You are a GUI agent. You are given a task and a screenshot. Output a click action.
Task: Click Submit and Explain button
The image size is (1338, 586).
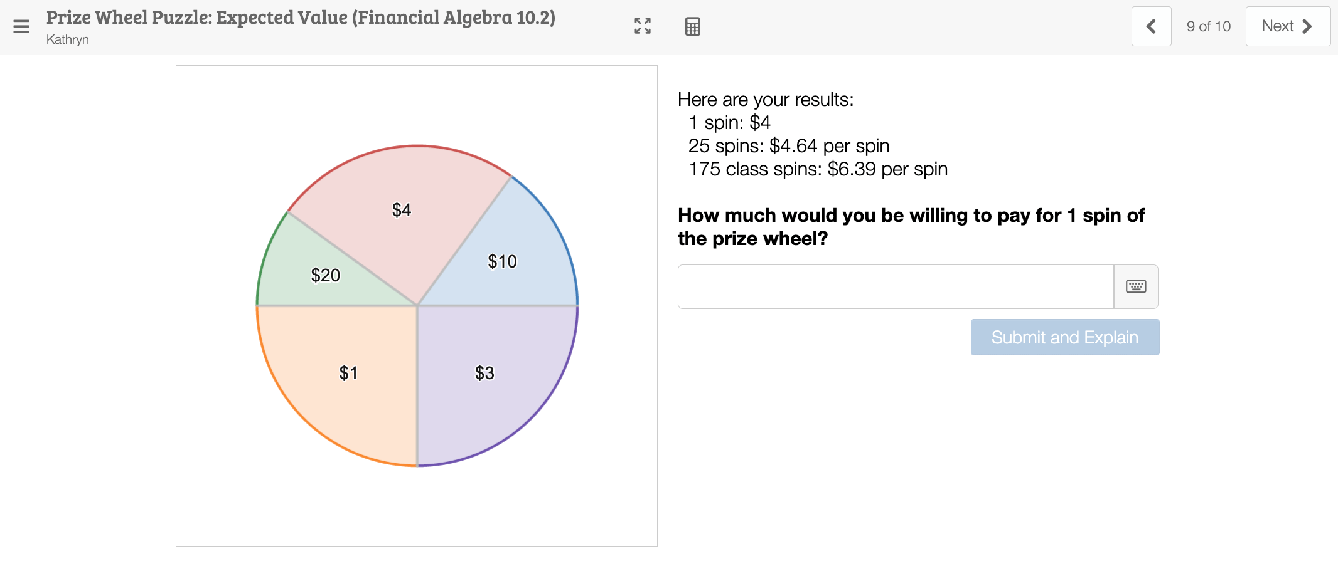pyautogui.click(x=1064, y=337)
